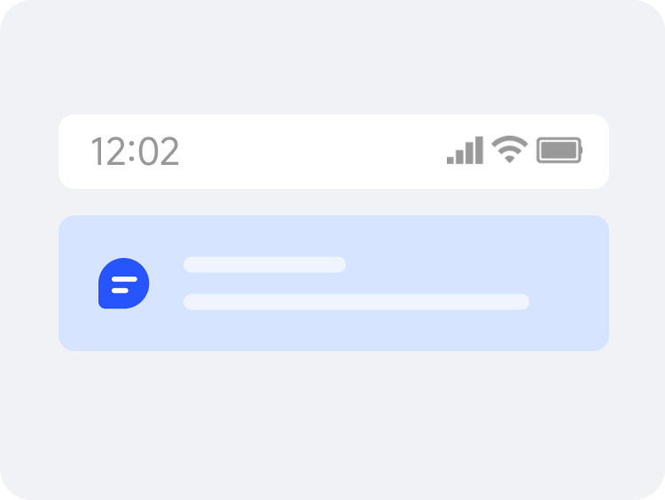Tap the shorter white line in chat icon
Viewport: 665px width, 500px height.
120,291
